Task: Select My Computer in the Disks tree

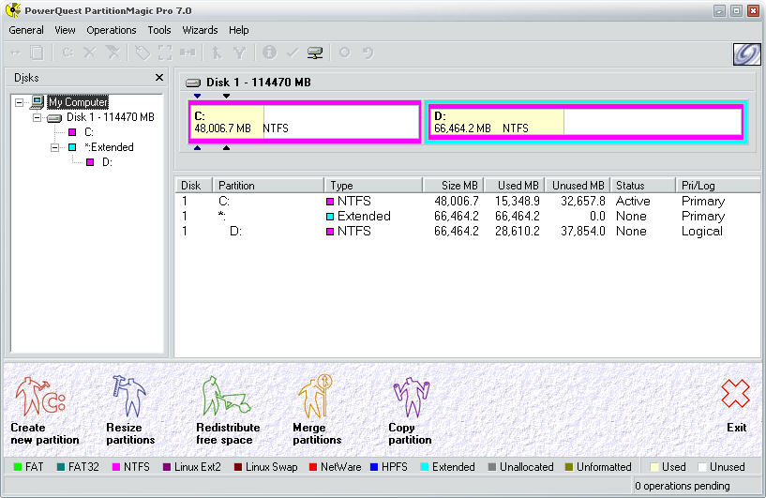Action: 78,102
